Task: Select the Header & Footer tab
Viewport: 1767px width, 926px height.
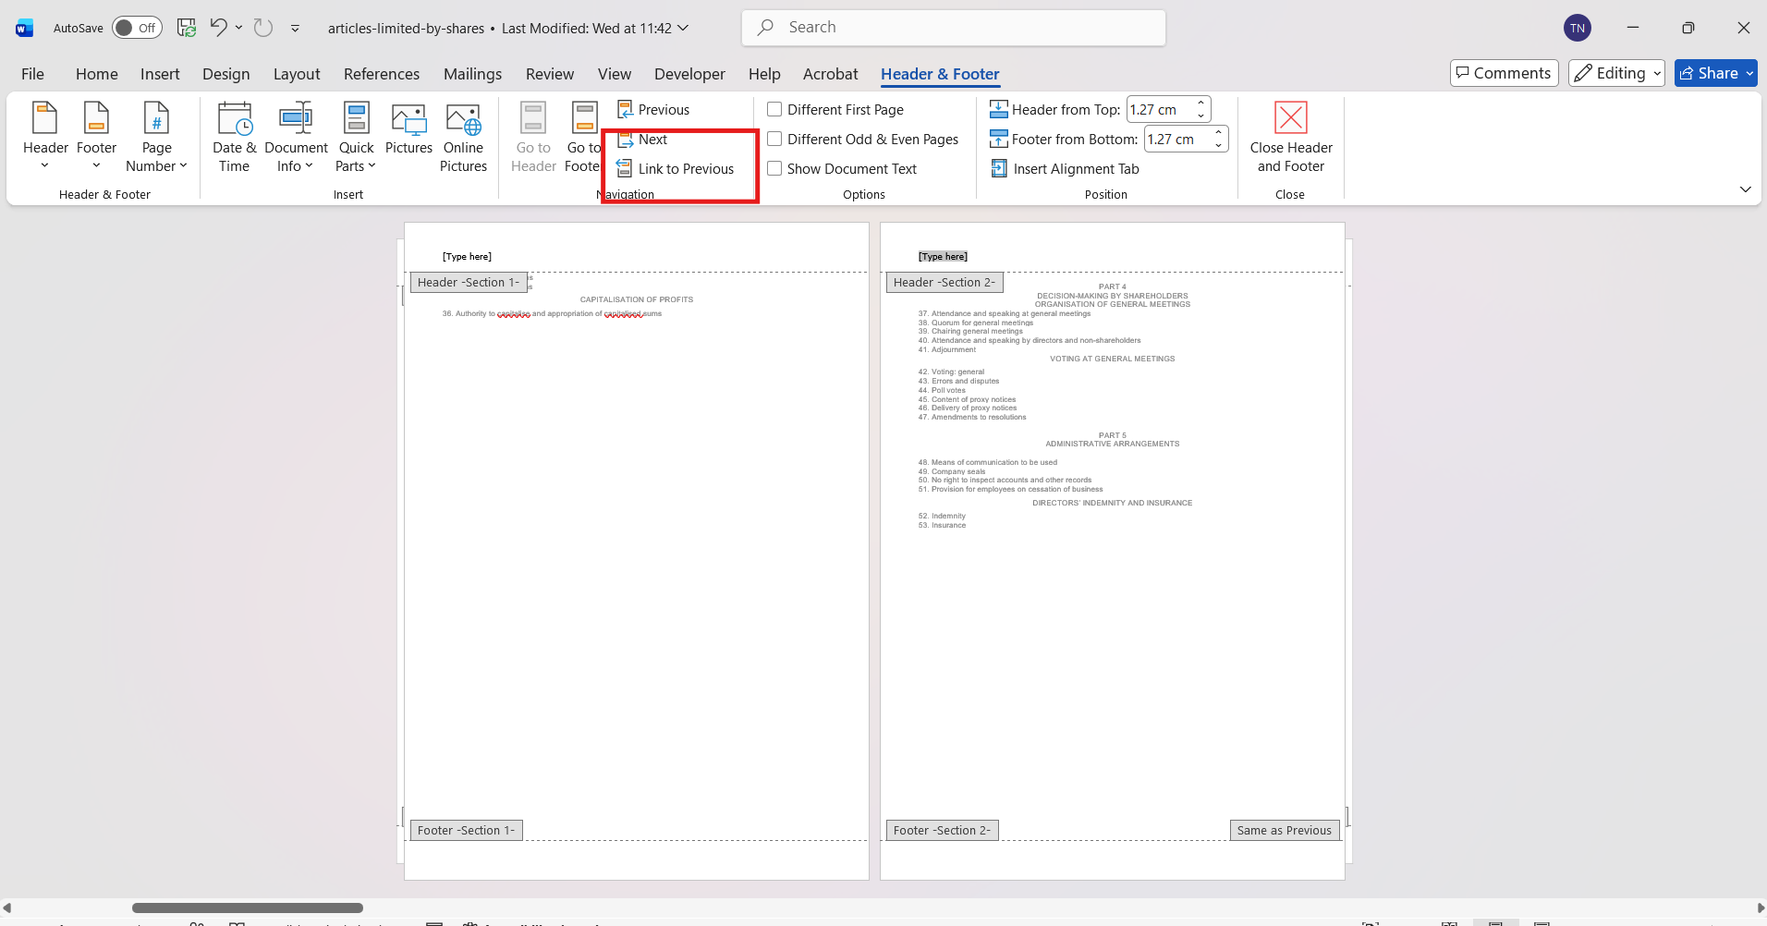Action: [940, 74]
